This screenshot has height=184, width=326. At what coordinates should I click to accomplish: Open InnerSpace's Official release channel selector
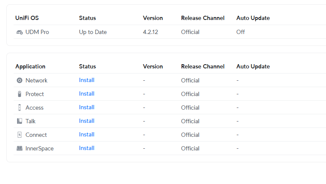coord(190,148)
